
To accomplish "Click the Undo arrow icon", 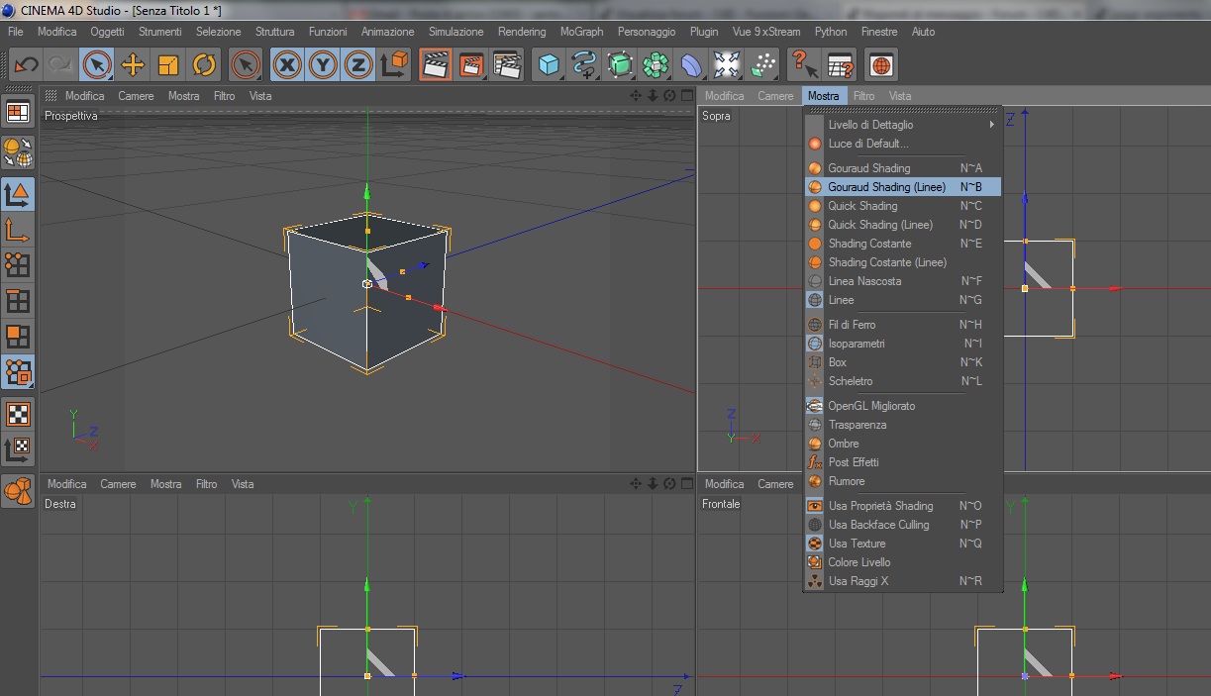I will (x=27, y=65).
